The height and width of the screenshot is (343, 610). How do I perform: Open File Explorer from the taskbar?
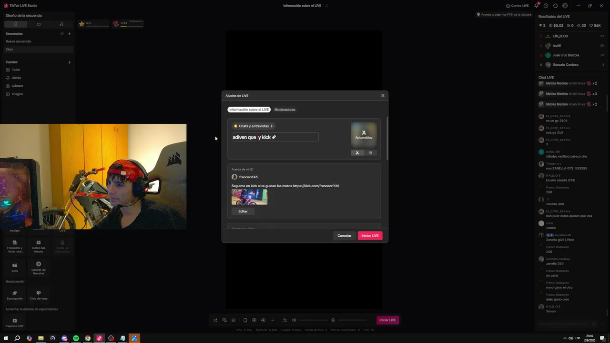click(x=41, y=338)
